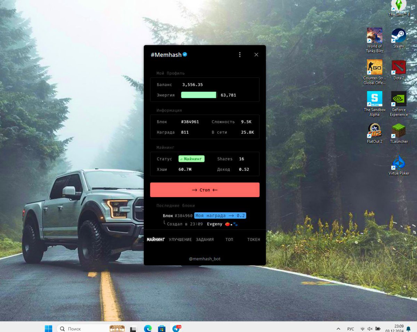
Task: Launch Dota 2 desktop icon
Action: point(399,70)
